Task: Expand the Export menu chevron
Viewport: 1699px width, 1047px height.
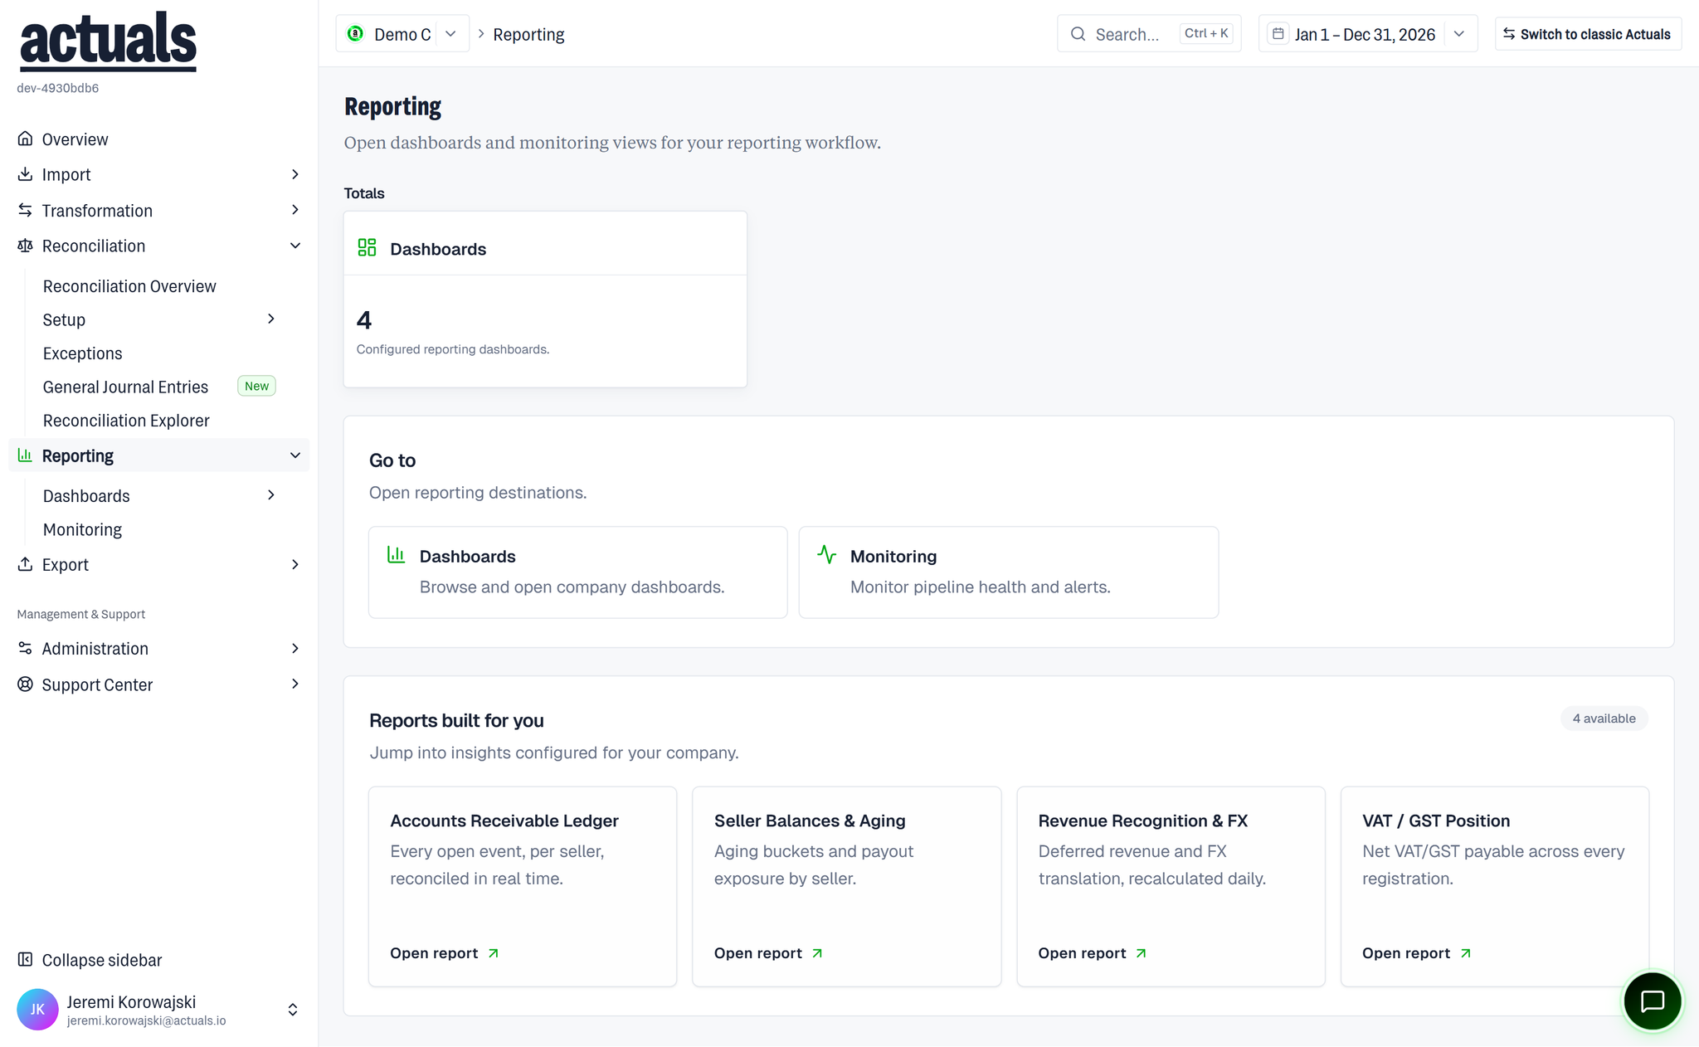Action: pyautogui.click(x=295, y=564)
